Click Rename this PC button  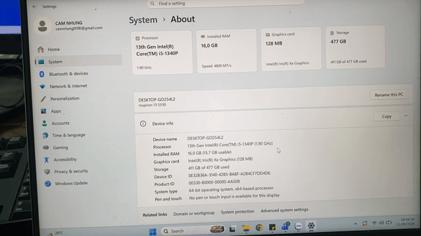[x=389, y=94]
